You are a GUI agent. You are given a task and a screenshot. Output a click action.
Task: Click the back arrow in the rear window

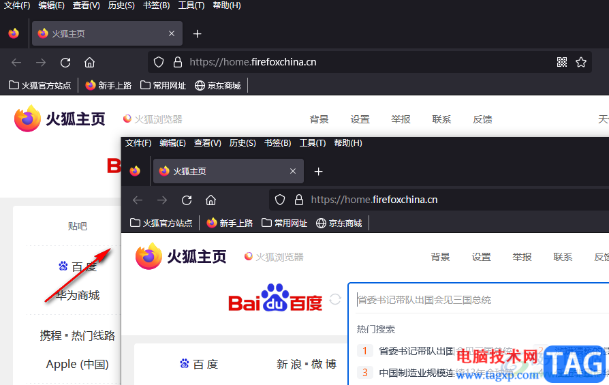coord(16,62)
